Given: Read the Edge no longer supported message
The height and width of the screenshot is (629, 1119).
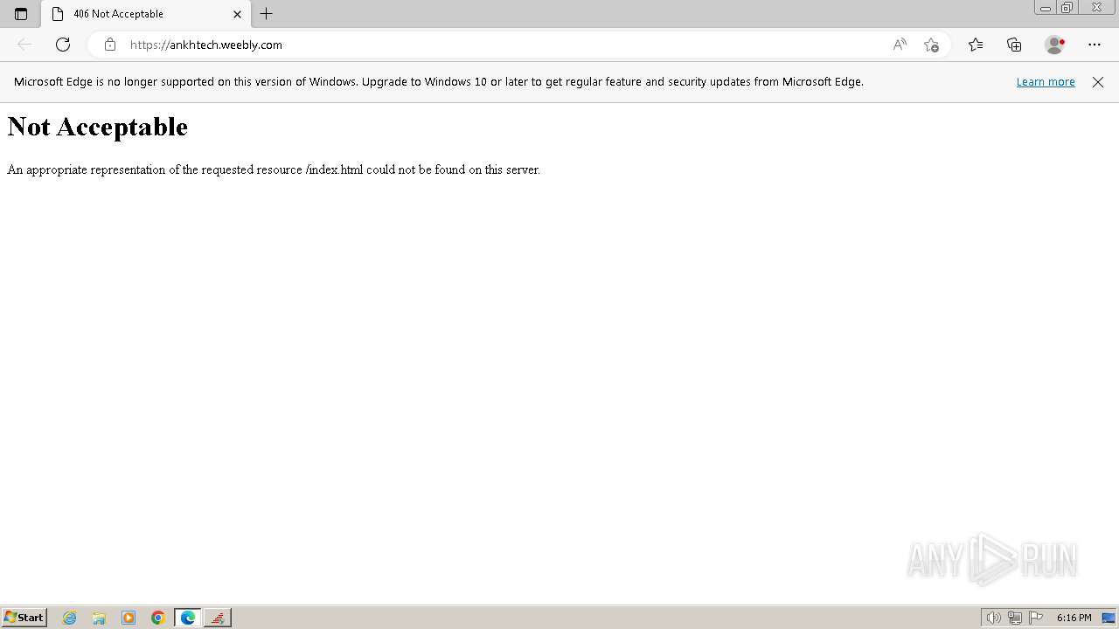Looking at the screenshot, I should (x=439, y=82).
